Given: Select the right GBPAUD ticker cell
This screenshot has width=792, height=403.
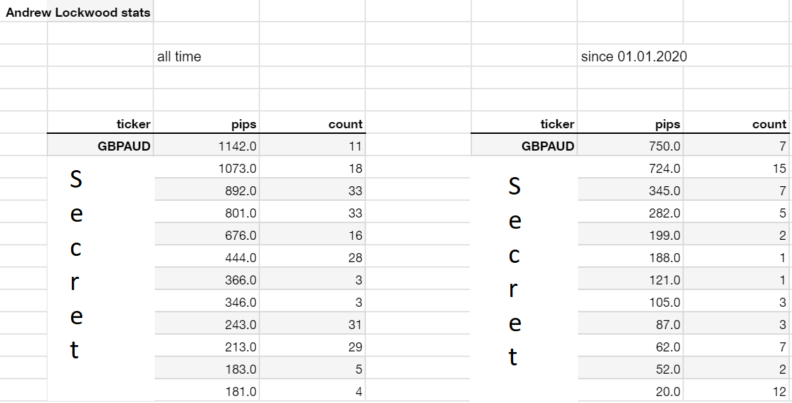Looking at the screenshot, I should point(524,146).
